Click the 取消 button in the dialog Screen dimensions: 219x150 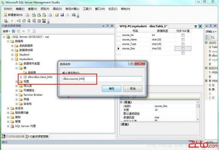click(x=133, y=88)
